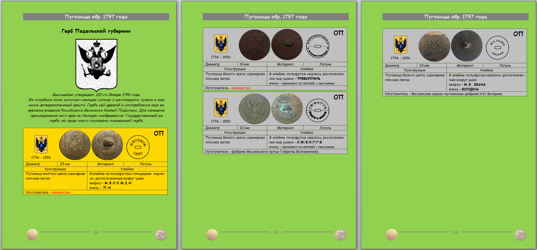
Task: Open front photo of 23 mm button on page 196
Action: point(434,46)
